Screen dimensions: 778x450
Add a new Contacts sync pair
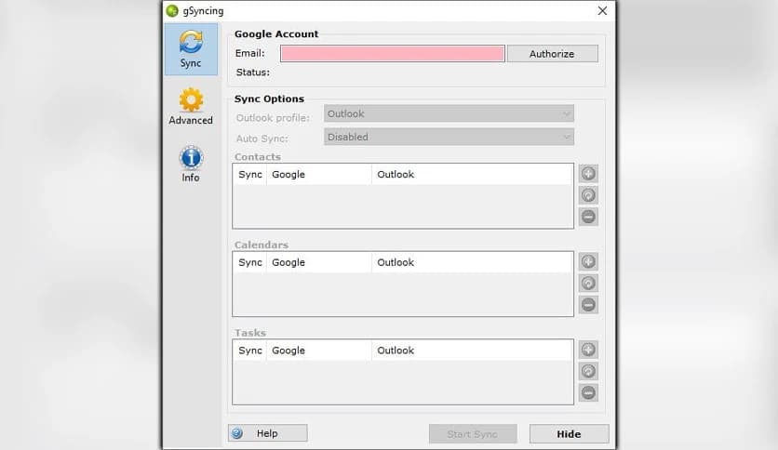(588, 174)
